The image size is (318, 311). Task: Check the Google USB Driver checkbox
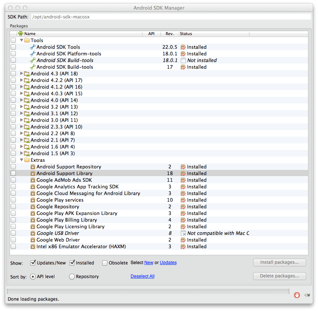(x=13, y=233)
